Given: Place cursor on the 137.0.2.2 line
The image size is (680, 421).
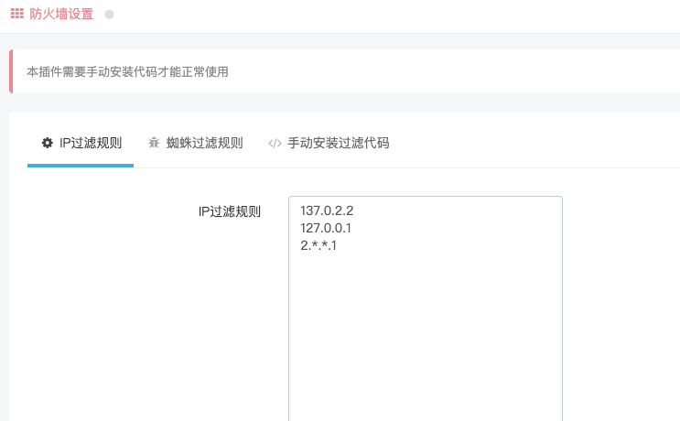Looking at the screenshot, I should pos(327,210).
